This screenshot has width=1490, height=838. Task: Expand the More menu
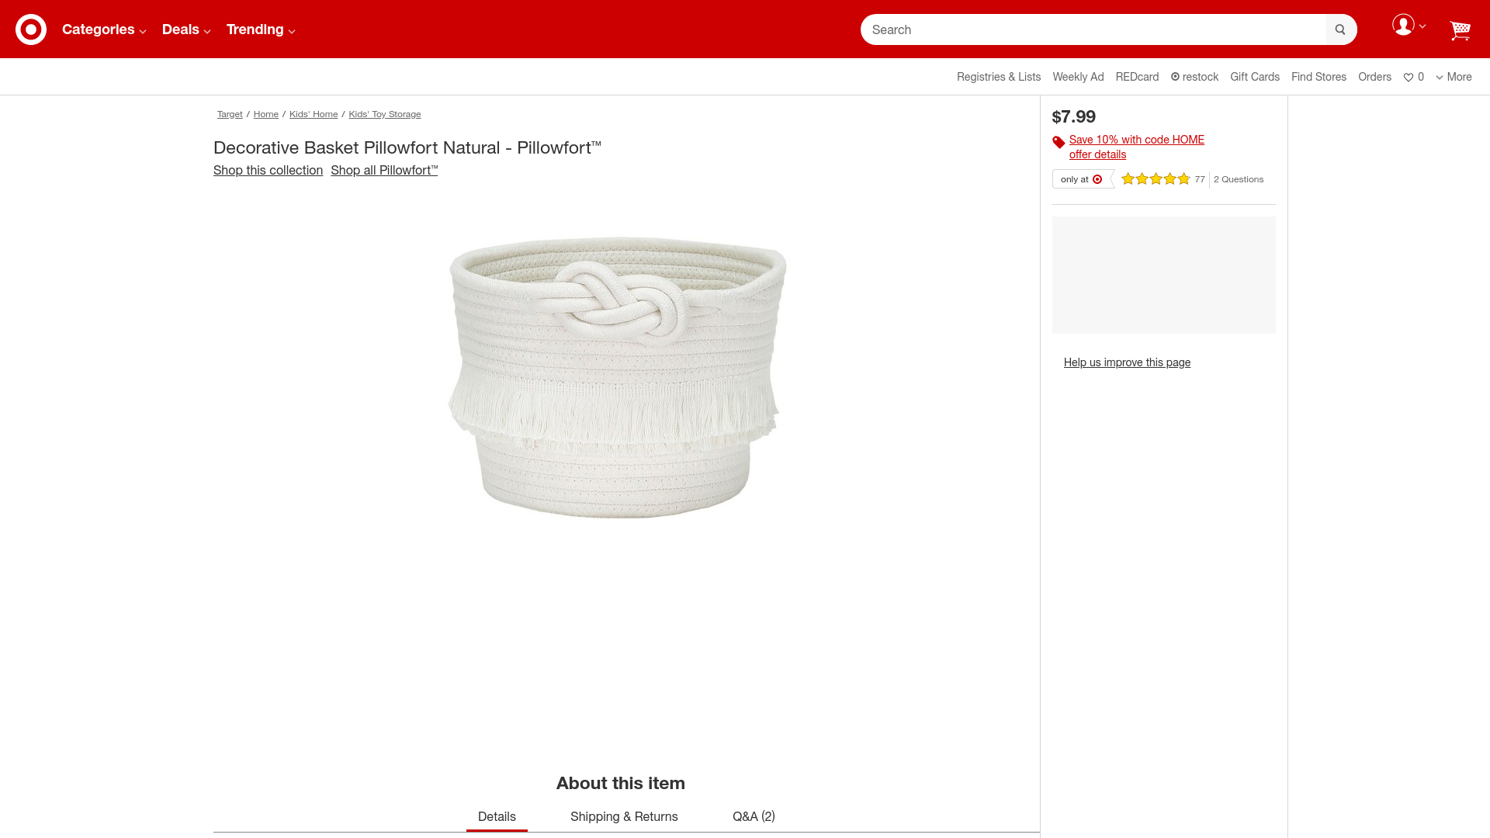point(1454,77)
